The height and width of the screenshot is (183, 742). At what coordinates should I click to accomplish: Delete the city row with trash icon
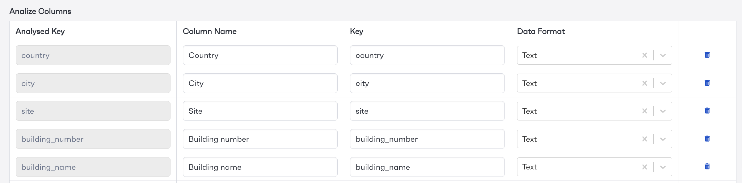pos(707,83)
